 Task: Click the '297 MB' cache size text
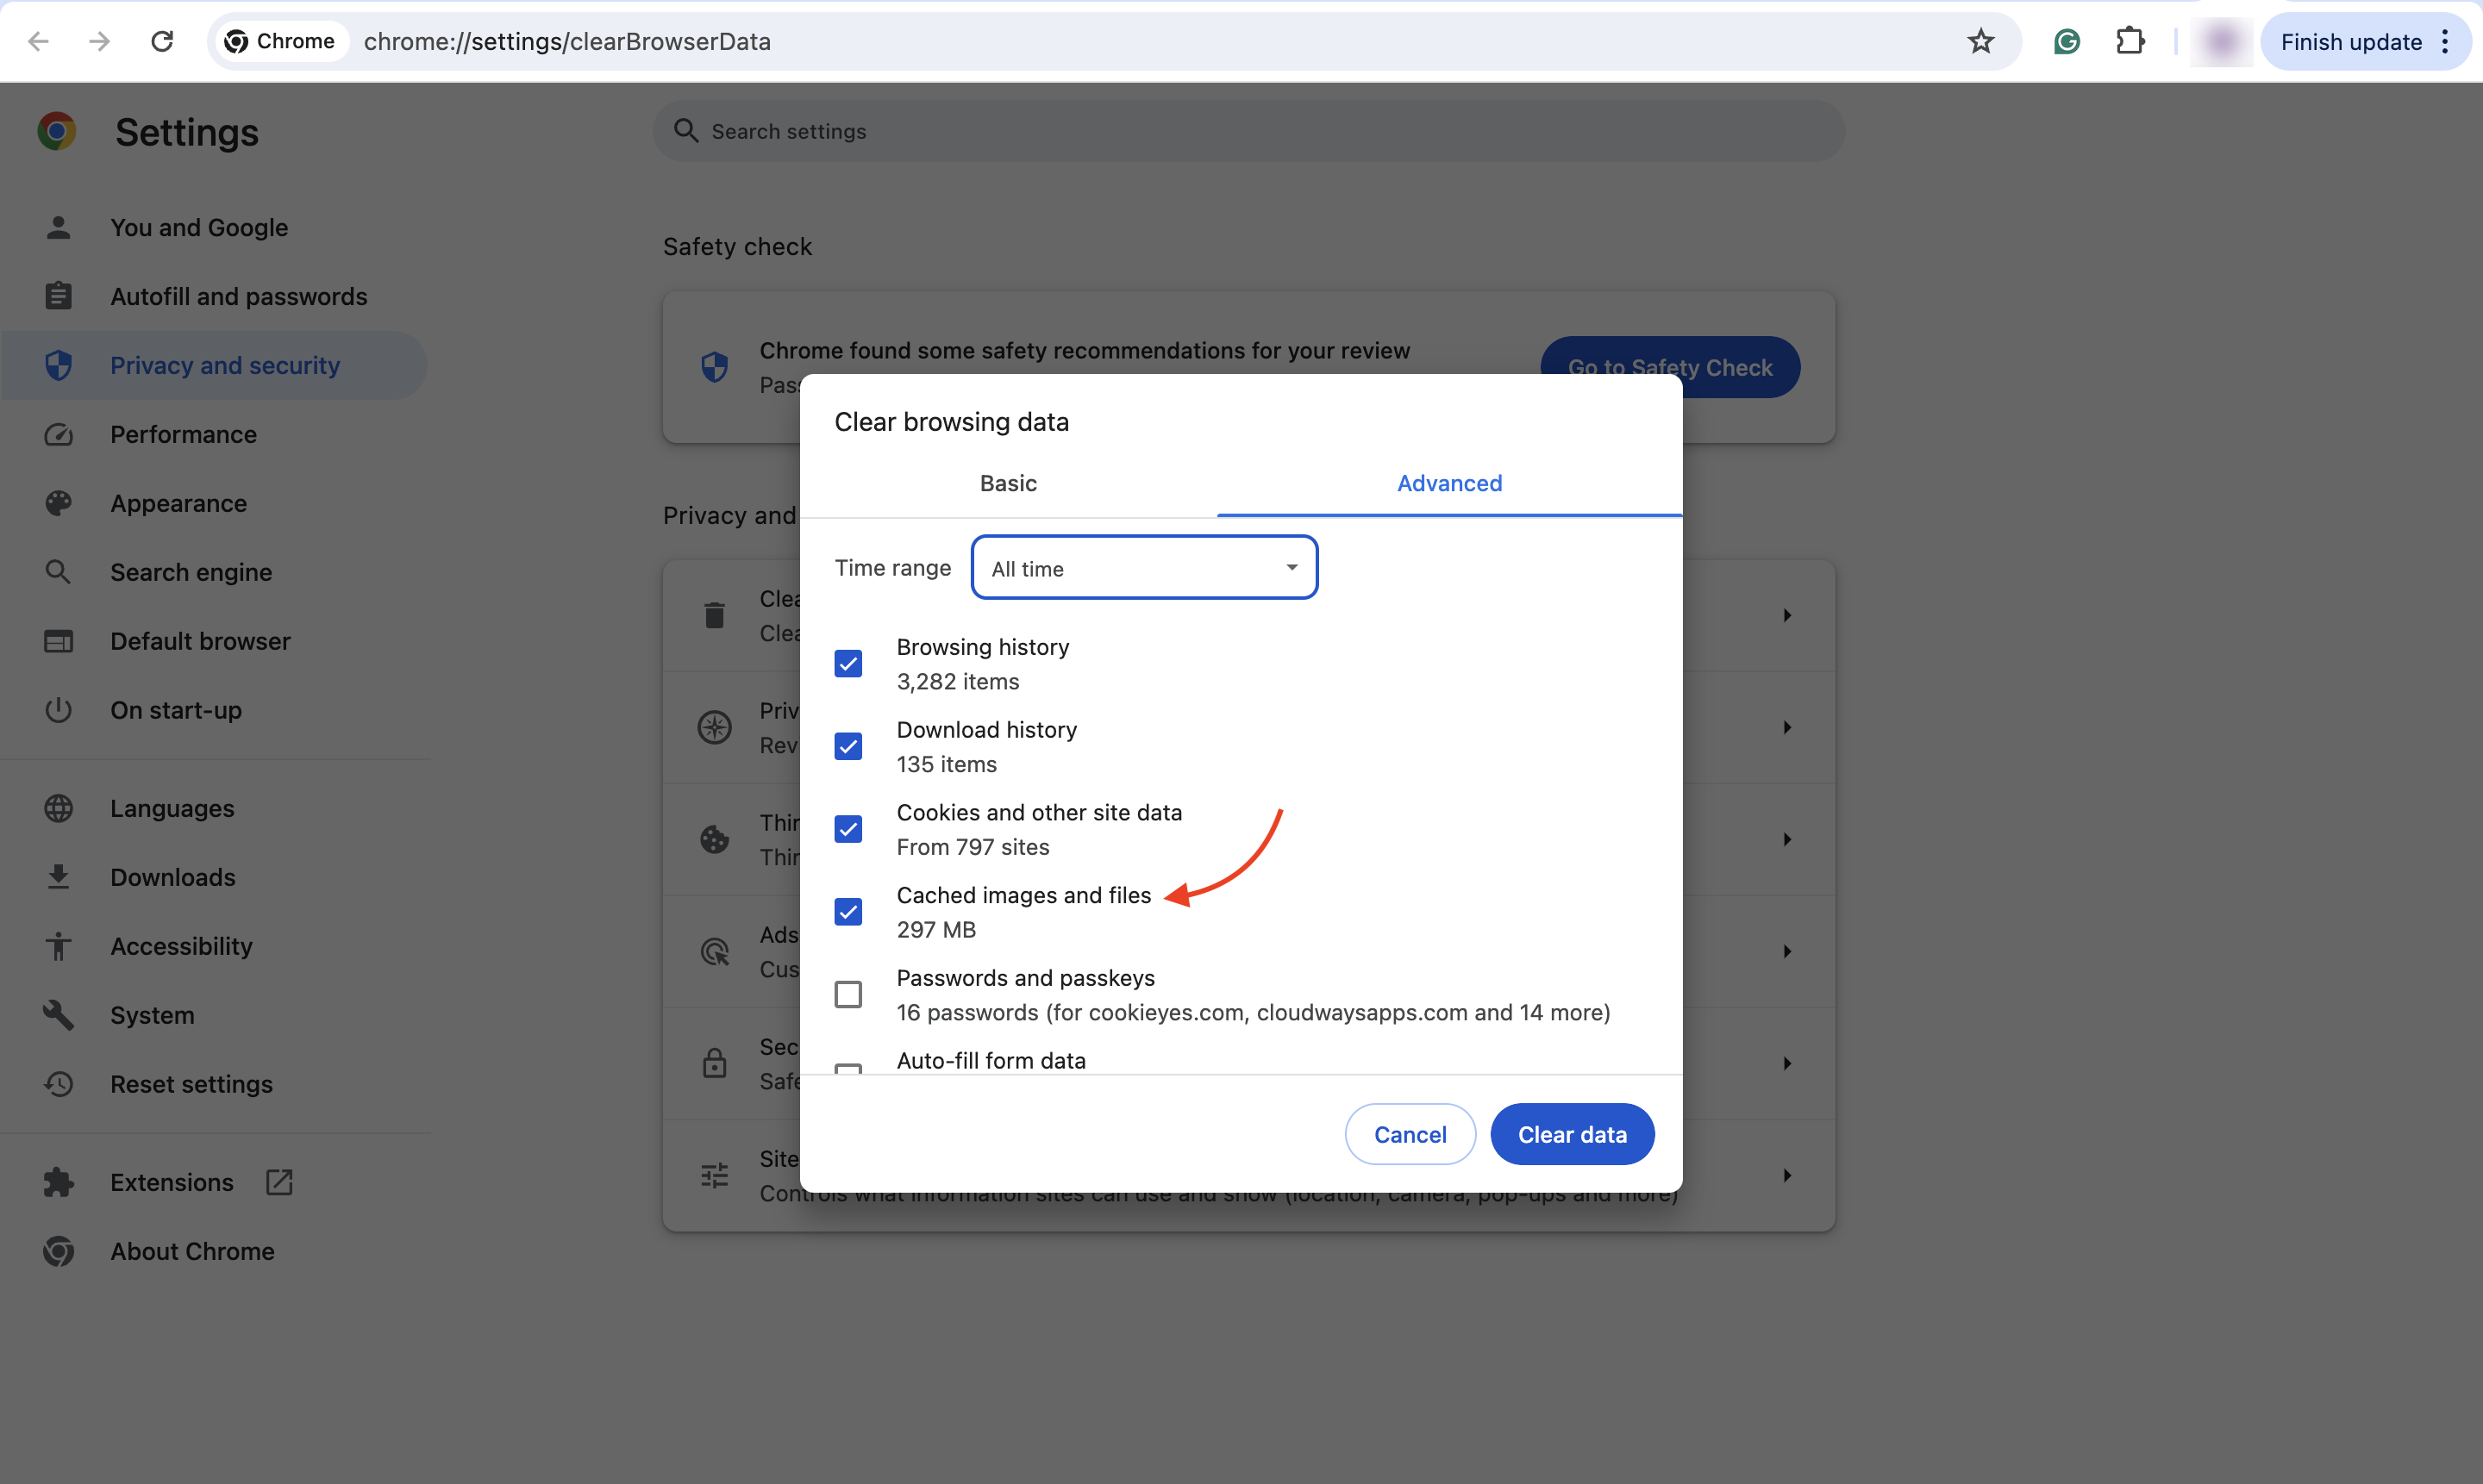[x=935, y=929]
